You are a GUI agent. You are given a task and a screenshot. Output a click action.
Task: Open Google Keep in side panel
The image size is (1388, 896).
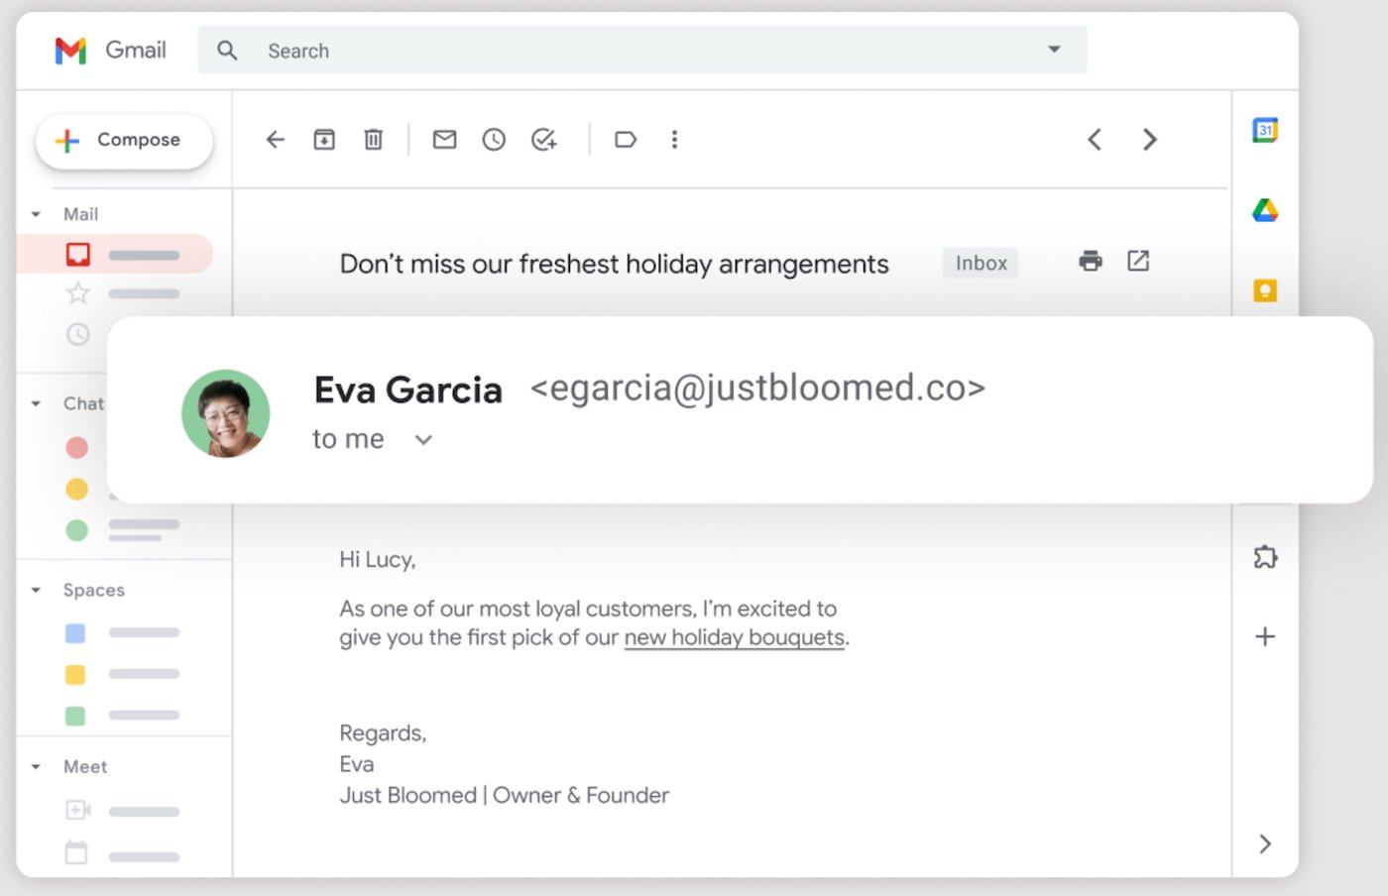(x=1265, y=289)
